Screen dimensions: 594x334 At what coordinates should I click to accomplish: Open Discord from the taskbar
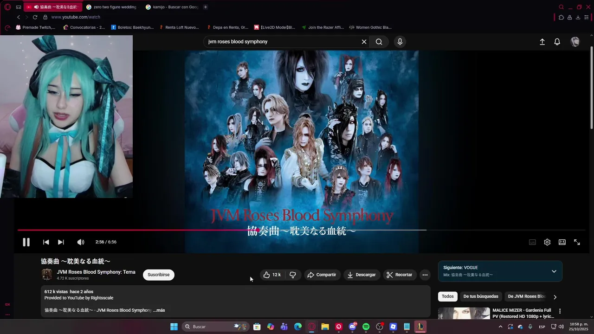click(x=352, y=327)
